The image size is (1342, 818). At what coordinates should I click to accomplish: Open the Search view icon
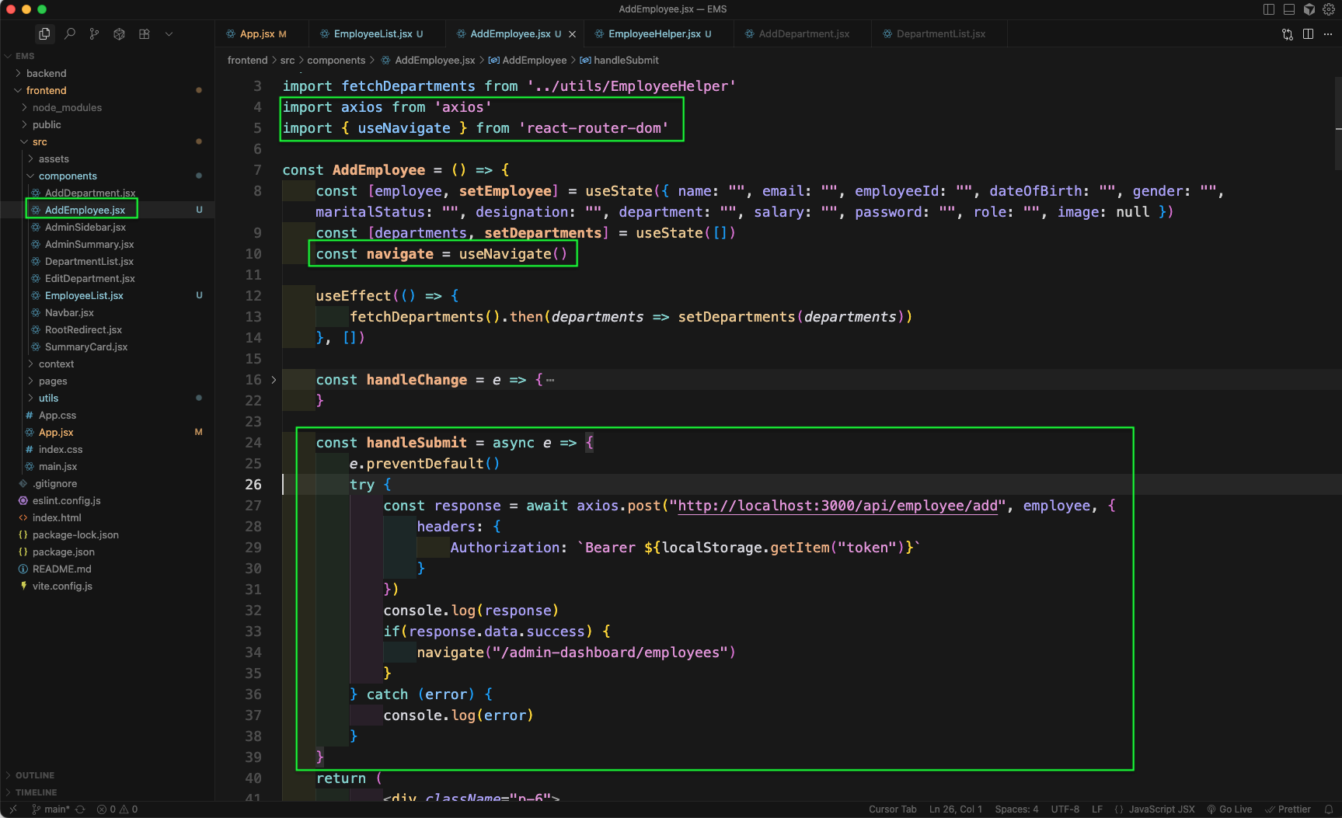pos(70,34)
